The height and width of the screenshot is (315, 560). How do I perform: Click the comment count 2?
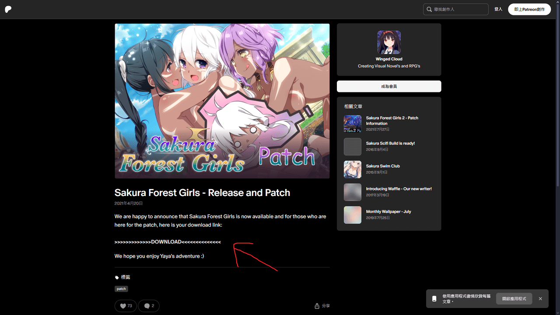153,306
